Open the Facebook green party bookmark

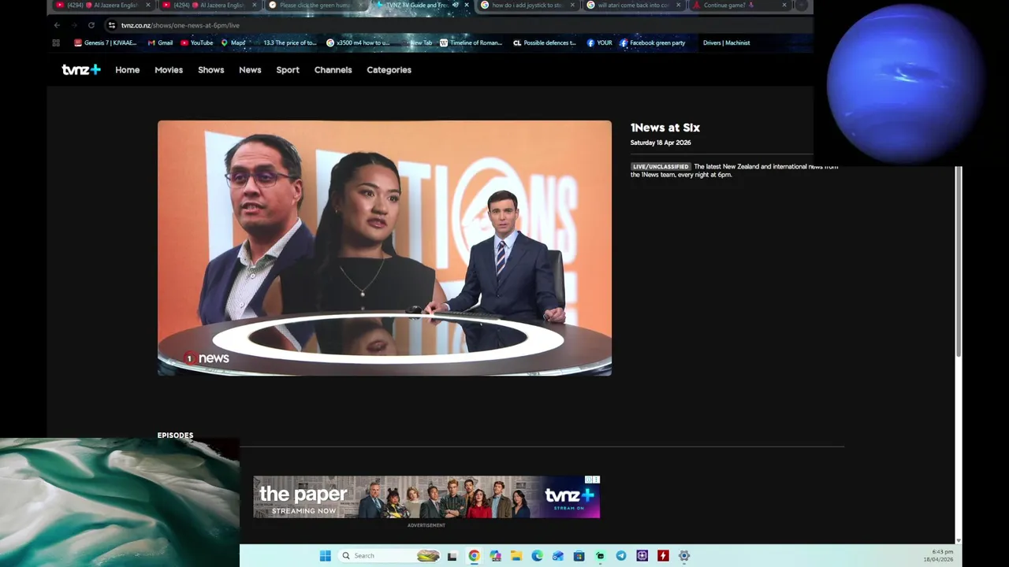[652, 43]
